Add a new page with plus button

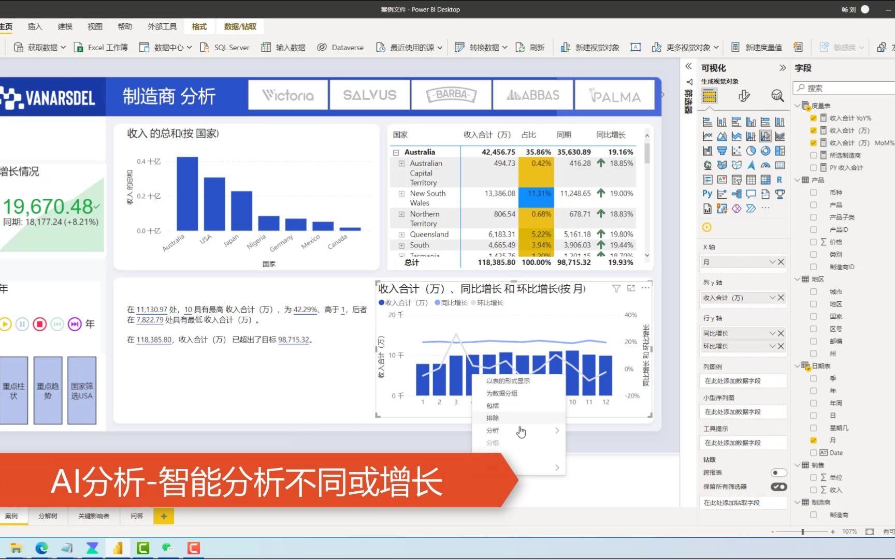164,516
